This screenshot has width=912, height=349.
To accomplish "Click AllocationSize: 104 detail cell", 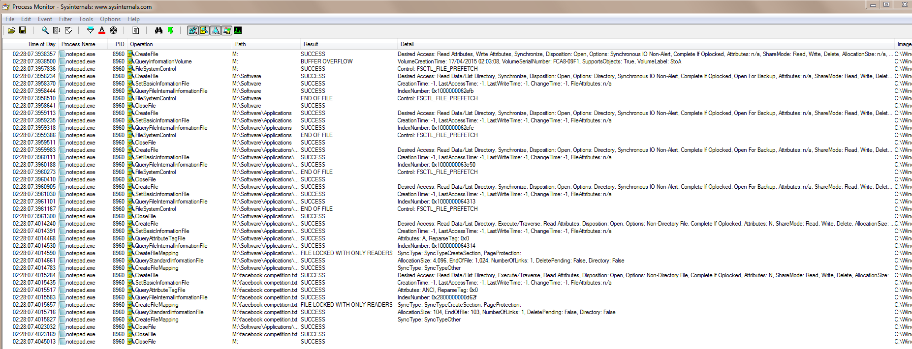I will [506, 312].
